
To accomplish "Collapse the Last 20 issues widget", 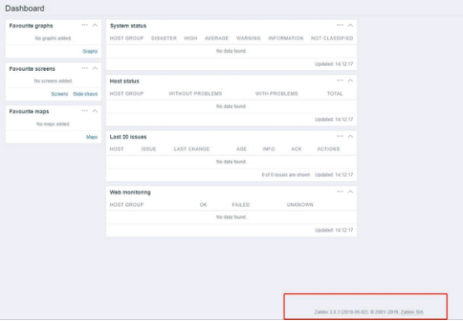I will tap(350, 136).
